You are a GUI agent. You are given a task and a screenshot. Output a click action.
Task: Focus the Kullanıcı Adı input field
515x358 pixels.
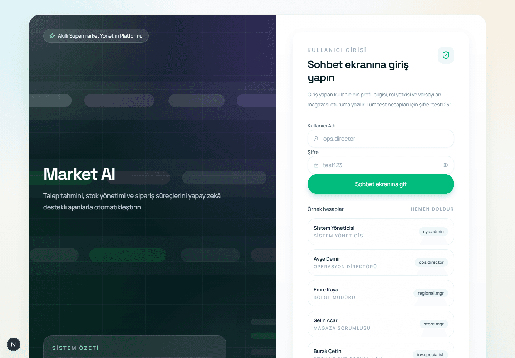click(x=381, y=139)
